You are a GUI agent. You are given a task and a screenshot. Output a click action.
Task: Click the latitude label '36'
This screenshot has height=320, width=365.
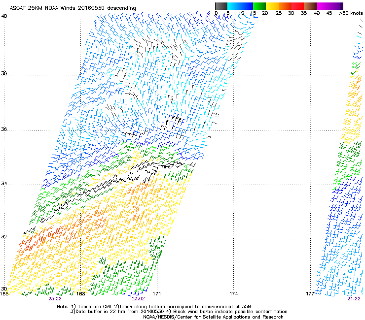4,129
